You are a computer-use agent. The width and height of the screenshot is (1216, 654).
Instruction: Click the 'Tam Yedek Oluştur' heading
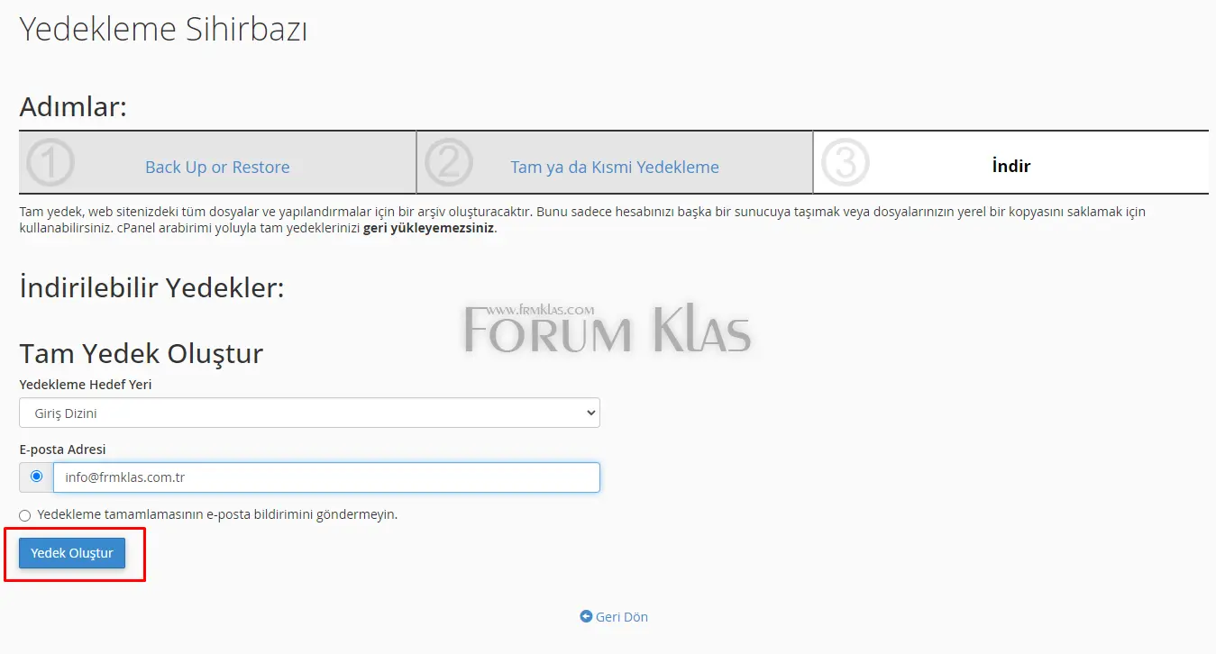[x=141, y=353]
